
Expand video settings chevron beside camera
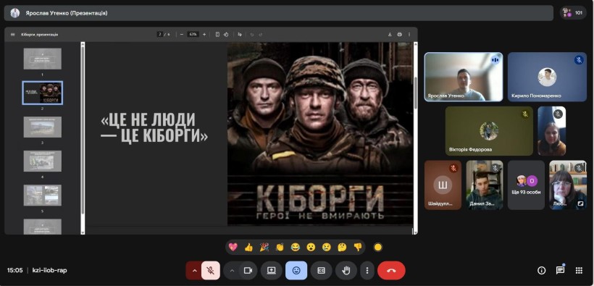coord(232,271)
